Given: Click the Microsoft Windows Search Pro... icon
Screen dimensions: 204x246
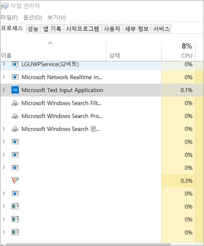Looking at the screenshot, I should (x=15, y=116).
